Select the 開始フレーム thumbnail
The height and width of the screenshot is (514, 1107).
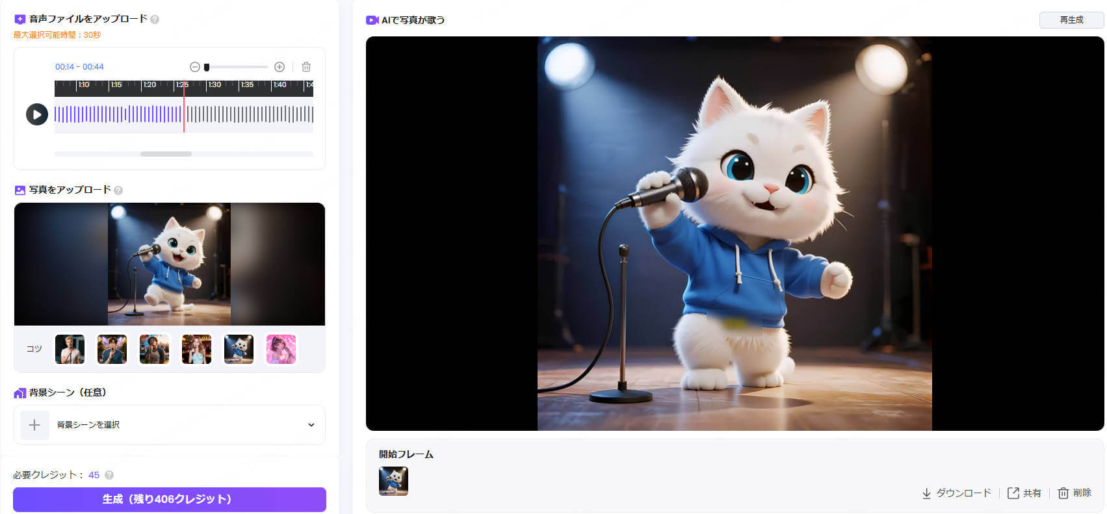[x=393, y=482]
